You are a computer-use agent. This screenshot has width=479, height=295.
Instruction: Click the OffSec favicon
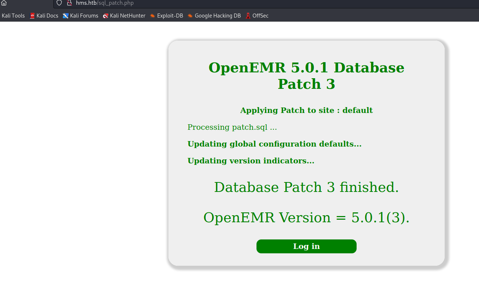pos(248,16)
